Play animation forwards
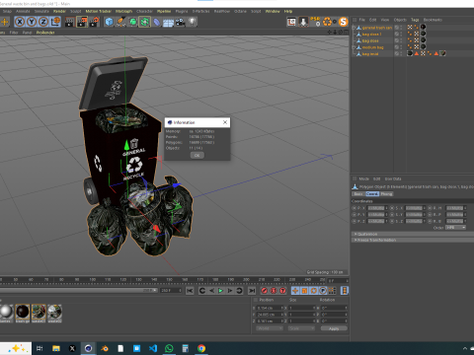 click(220, 291)
